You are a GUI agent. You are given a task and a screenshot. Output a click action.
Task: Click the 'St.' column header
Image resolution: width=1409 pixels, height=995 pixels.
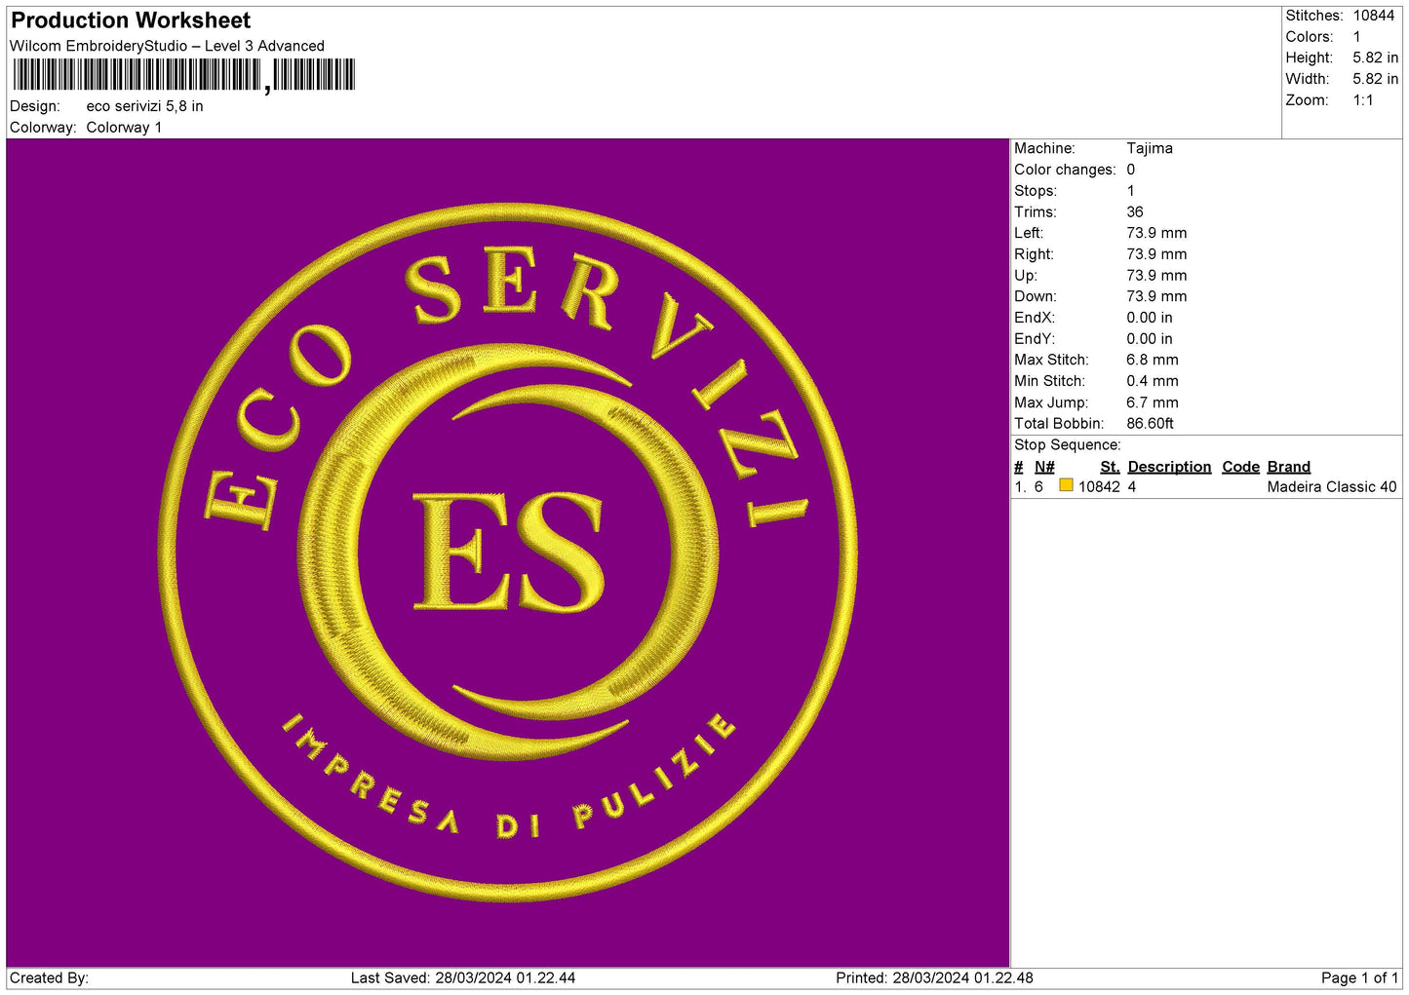point(1110,467)
